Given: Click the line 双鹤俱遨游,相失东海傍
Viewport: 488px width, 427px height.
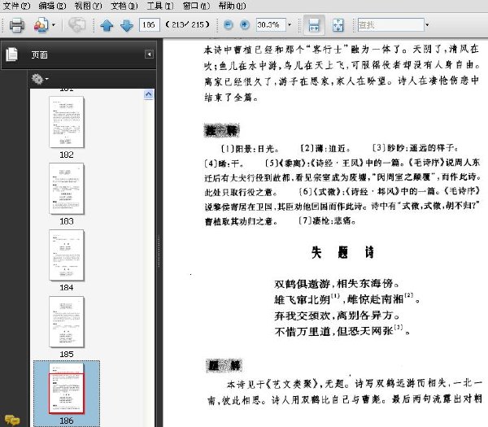Looking at the screenshot, I should pos(337,284).
